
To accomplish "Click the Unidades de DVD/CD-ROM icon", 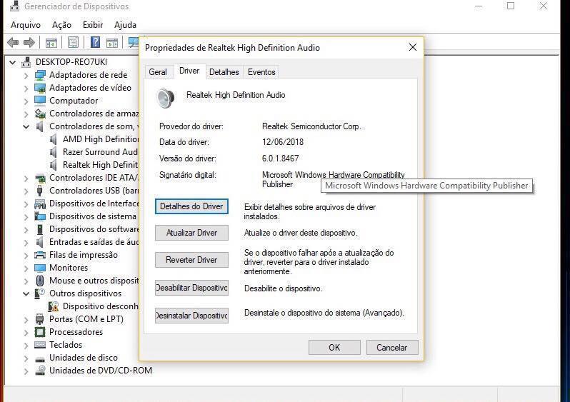I will pyautogui.click(x=40, y=371).
